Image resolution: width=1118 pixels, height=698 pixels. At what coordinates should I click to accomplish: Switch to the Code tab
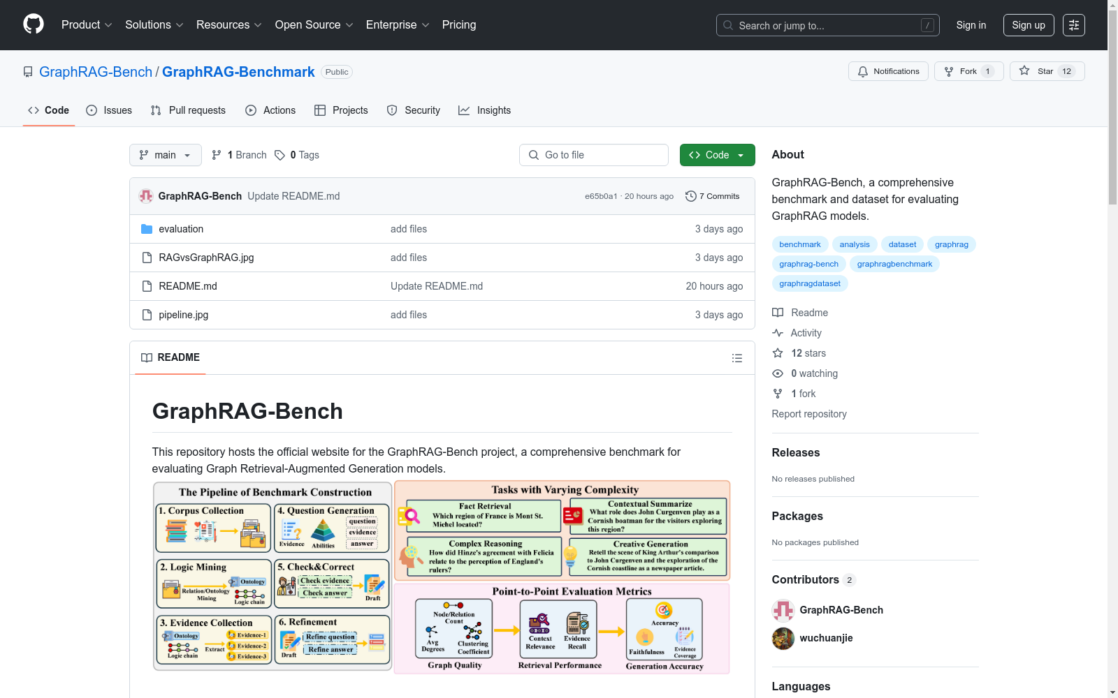coord(49,110)
